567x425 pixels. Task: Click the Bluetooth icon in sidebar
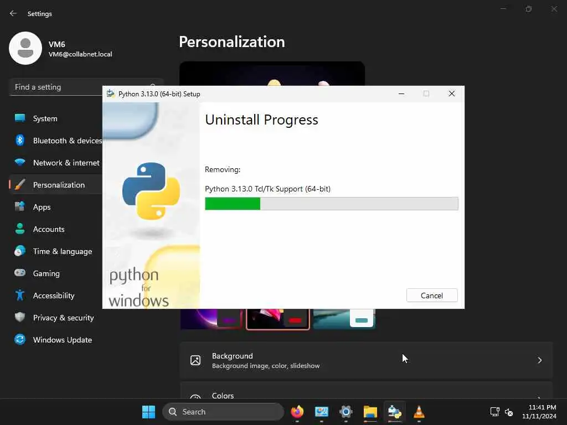click(x=20, y=140)
